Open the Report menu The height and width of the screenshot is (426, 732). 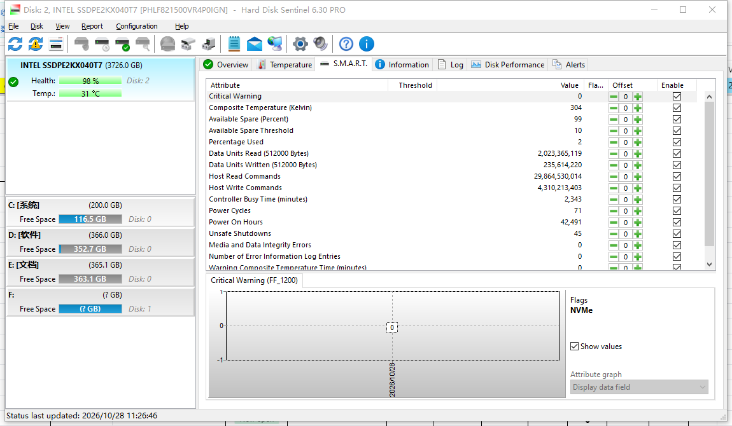click(92, 26)
